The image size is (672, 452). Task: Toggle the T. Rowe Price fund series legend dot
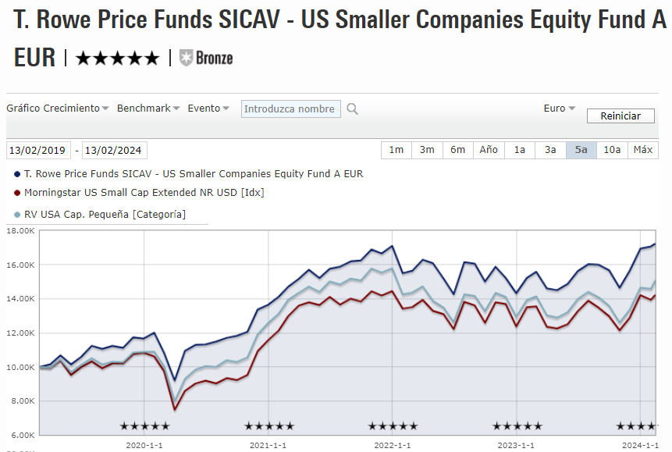[18, 174]
